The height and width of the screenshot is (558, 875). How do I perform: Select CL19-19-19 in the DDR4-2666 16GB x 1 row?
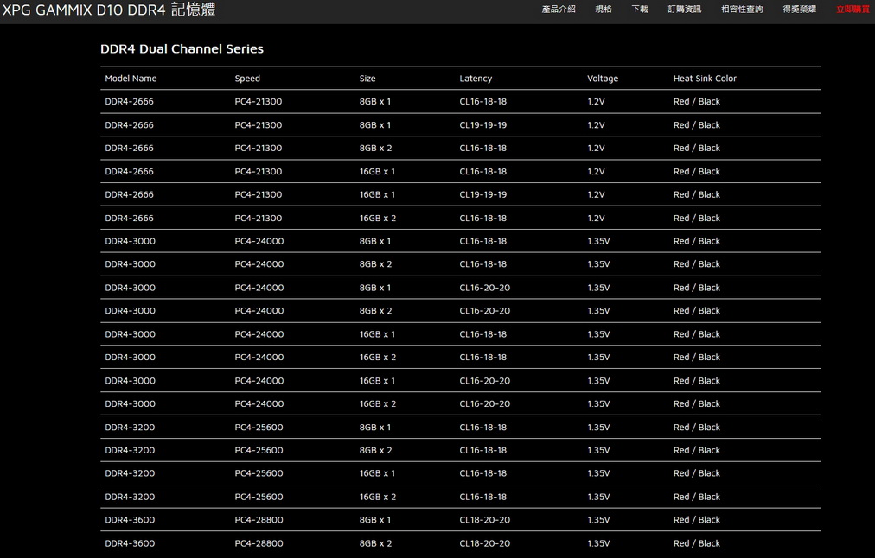point(483,194)
